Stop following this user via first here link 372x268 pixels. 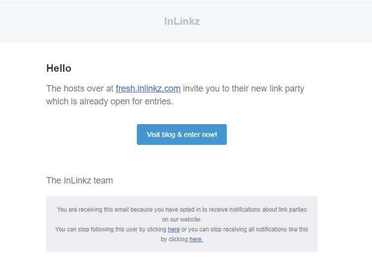tap(174, 229)
